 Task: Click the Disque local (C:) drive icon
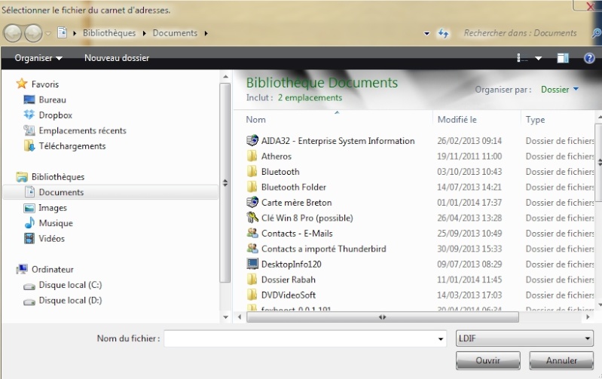tap(29, 286)
